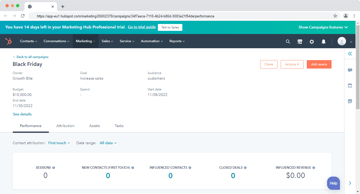The image size is (360, 194).
Task: Expand Show Campaigns features
Action: click(323, 27)
